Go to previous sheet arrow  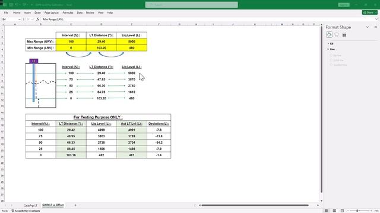(5, 205)
